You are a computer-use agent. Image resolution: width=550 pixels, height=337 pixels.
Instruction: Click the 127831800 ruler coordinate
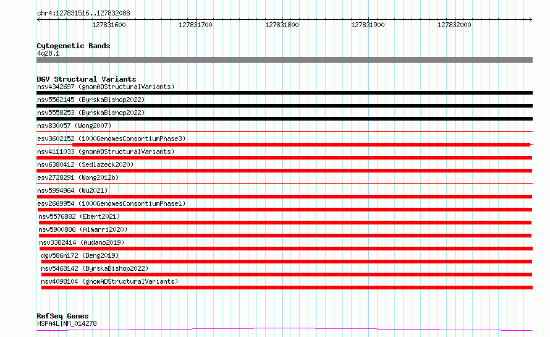pos(282,25)
